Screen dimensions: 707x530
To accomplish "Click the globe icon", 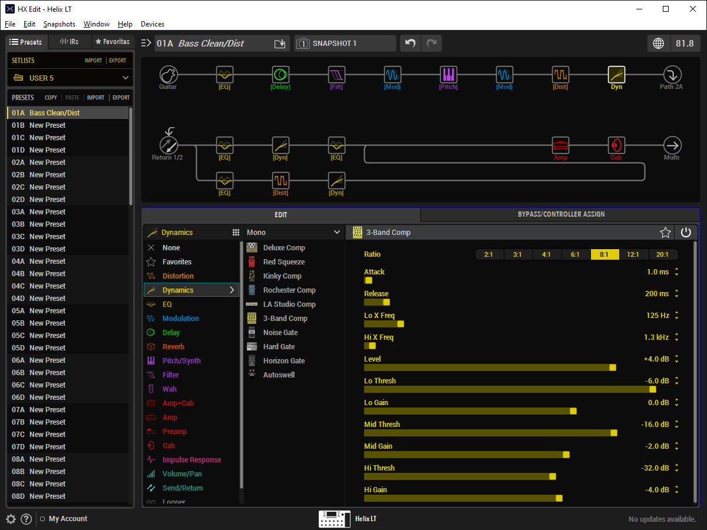I will [659, 44].
